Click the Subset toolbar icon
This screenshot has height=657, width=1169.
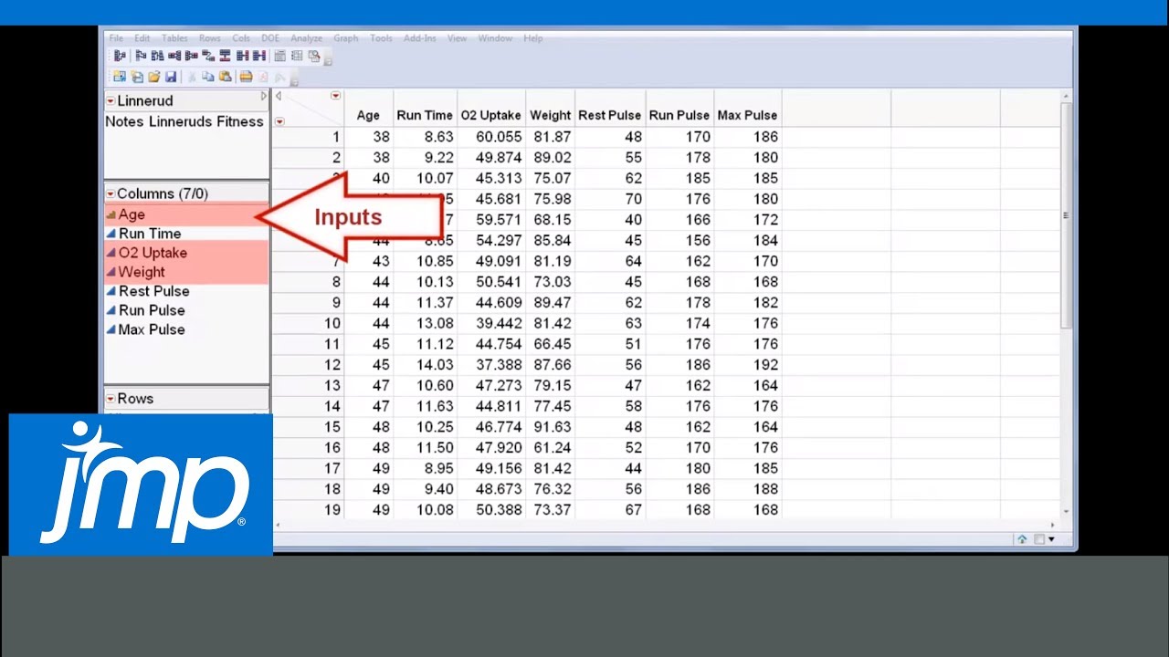click(141, 56)
